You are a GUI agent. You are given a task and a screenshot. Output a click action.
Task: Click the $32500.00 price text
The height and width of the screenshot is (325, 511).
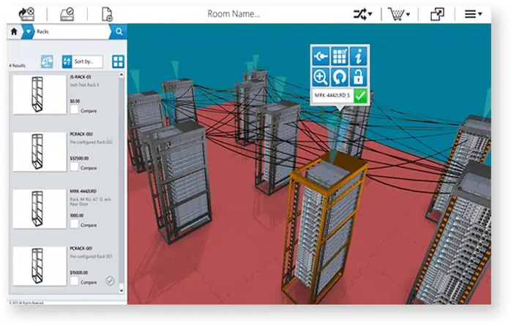pos(79,158)
